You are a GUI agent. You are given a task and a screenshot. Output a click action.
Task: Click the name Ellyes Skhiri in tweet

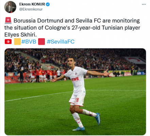pyautogui.click(x=20, y=35)
